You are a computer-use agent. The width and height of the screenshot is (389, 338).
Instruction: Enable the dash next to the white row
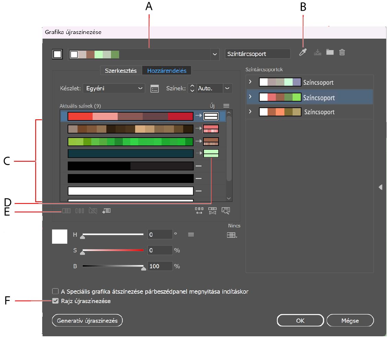pos(199,191)
